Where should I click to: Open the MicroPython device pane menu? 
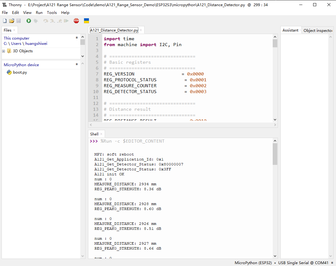tap(77, 64)
